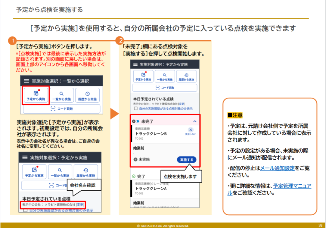Select 履歴から実施 history icon in 一覧から選択 screen
This screenshot has width=326, height=228.
[87, 96]
